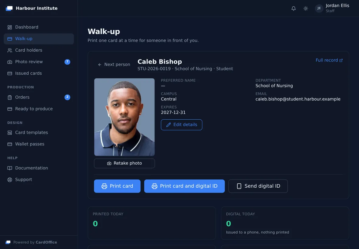Click the Photo review camera icon
Viewport: 359px width, 249px height.
click(10, 62)
